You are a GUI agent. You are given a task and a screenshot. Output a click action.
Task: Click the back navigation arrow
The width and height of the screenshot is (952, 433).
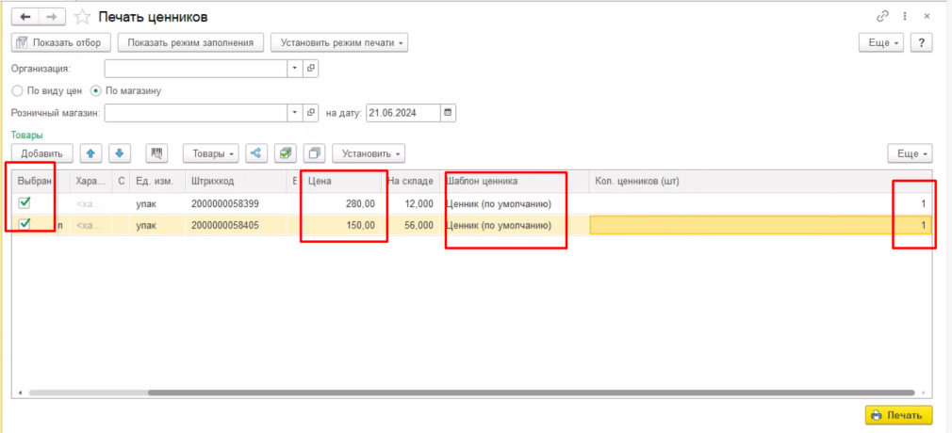coord(25,17)
